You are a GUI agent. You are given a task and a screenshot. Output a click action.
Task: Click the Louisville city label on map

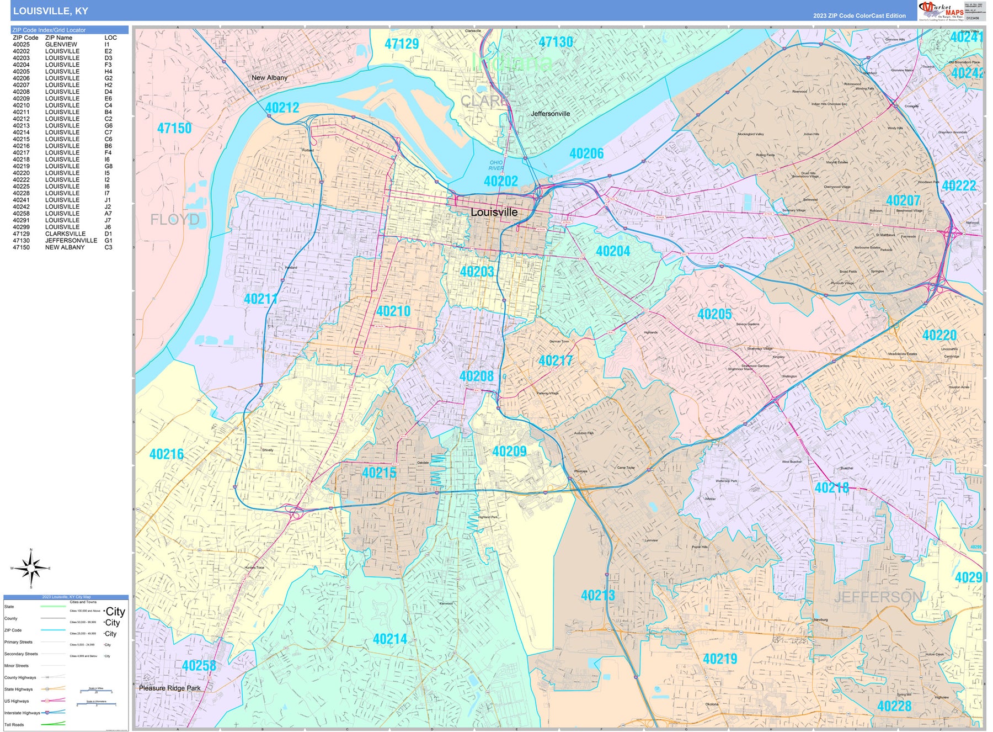(494, 213)
